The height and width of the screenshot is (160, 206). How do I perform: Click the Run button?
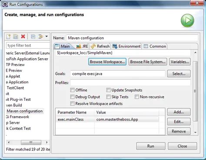point(151,146)
